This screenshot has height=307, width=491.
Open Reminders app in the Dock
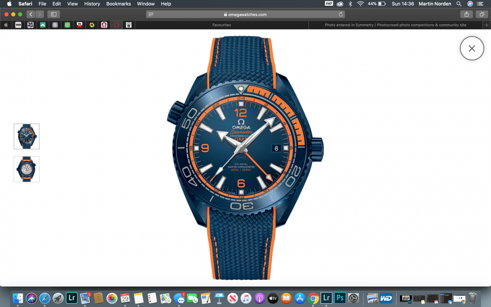coord(152,298)
